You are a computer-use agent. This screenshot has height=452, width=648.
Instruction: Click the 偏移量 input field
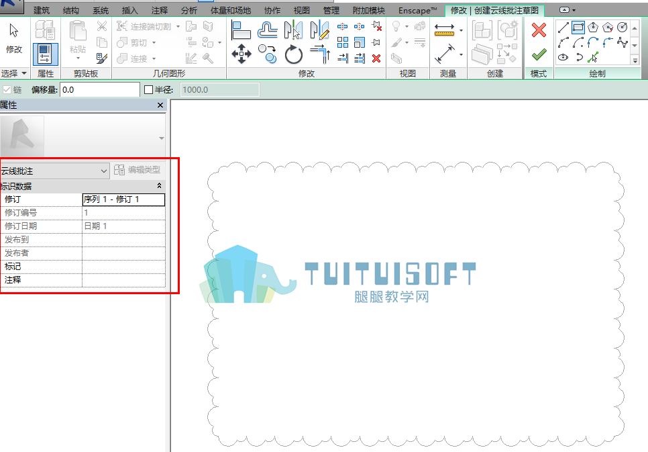point(99,89)
